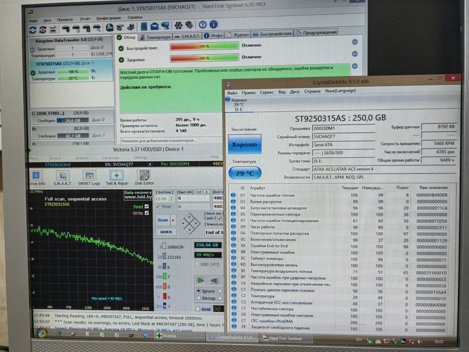Toggle the Read checkbox in Victoria graph

point(147,206)
